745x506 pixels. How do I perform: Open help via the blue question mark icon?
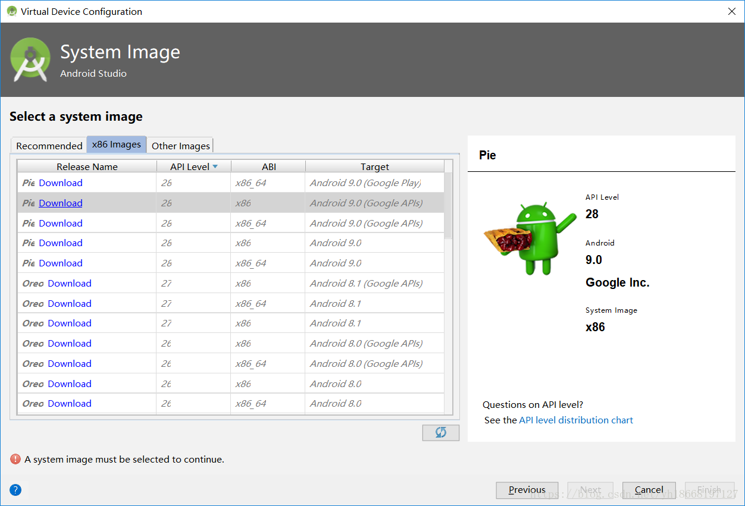coord(16,490)
